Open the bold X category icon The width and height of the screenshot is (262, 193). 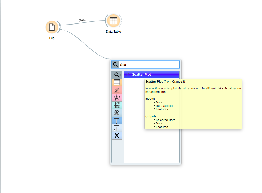117,136
